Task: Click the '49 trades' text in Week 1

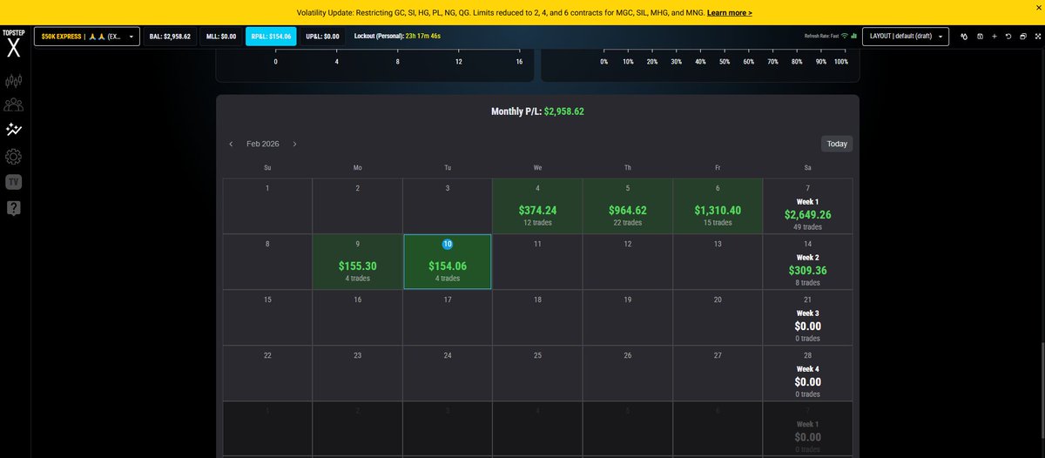Action: (807, 227)
